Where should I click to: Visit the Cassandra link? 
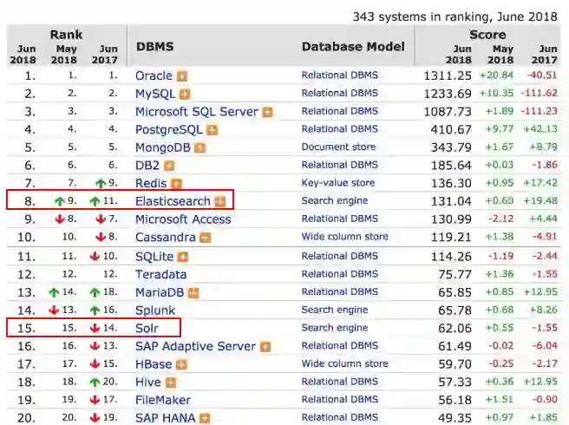point(166,238)
